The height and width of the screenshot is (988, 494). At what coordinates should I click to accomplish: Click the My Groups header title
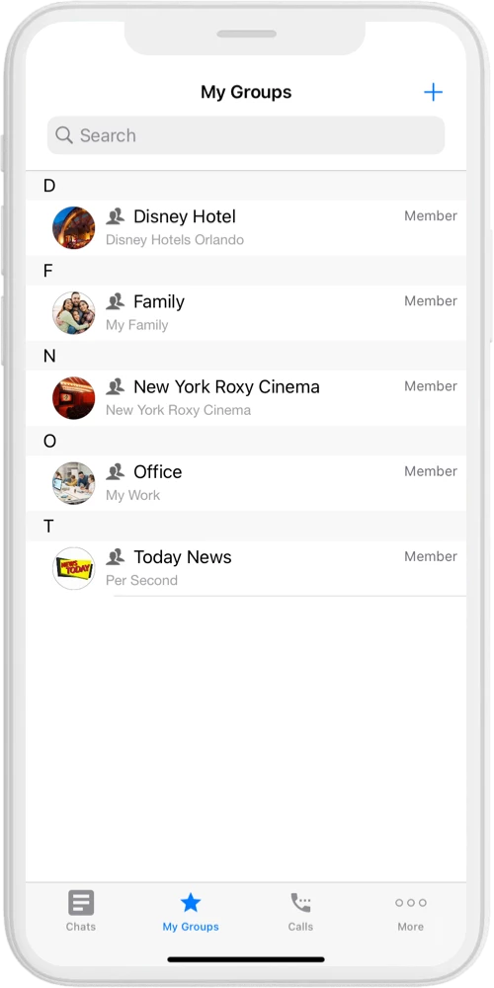[246, 92]
